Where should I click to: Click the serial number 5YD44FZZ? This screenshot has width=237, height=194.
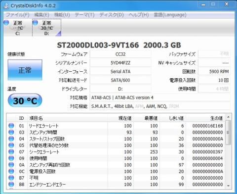pyautogui.click(x=120, y=63)
